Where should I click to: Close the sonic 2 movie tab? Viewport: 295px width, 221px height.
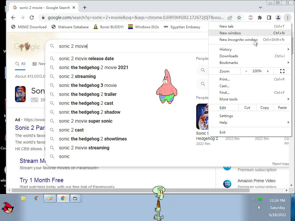point(74,7)
